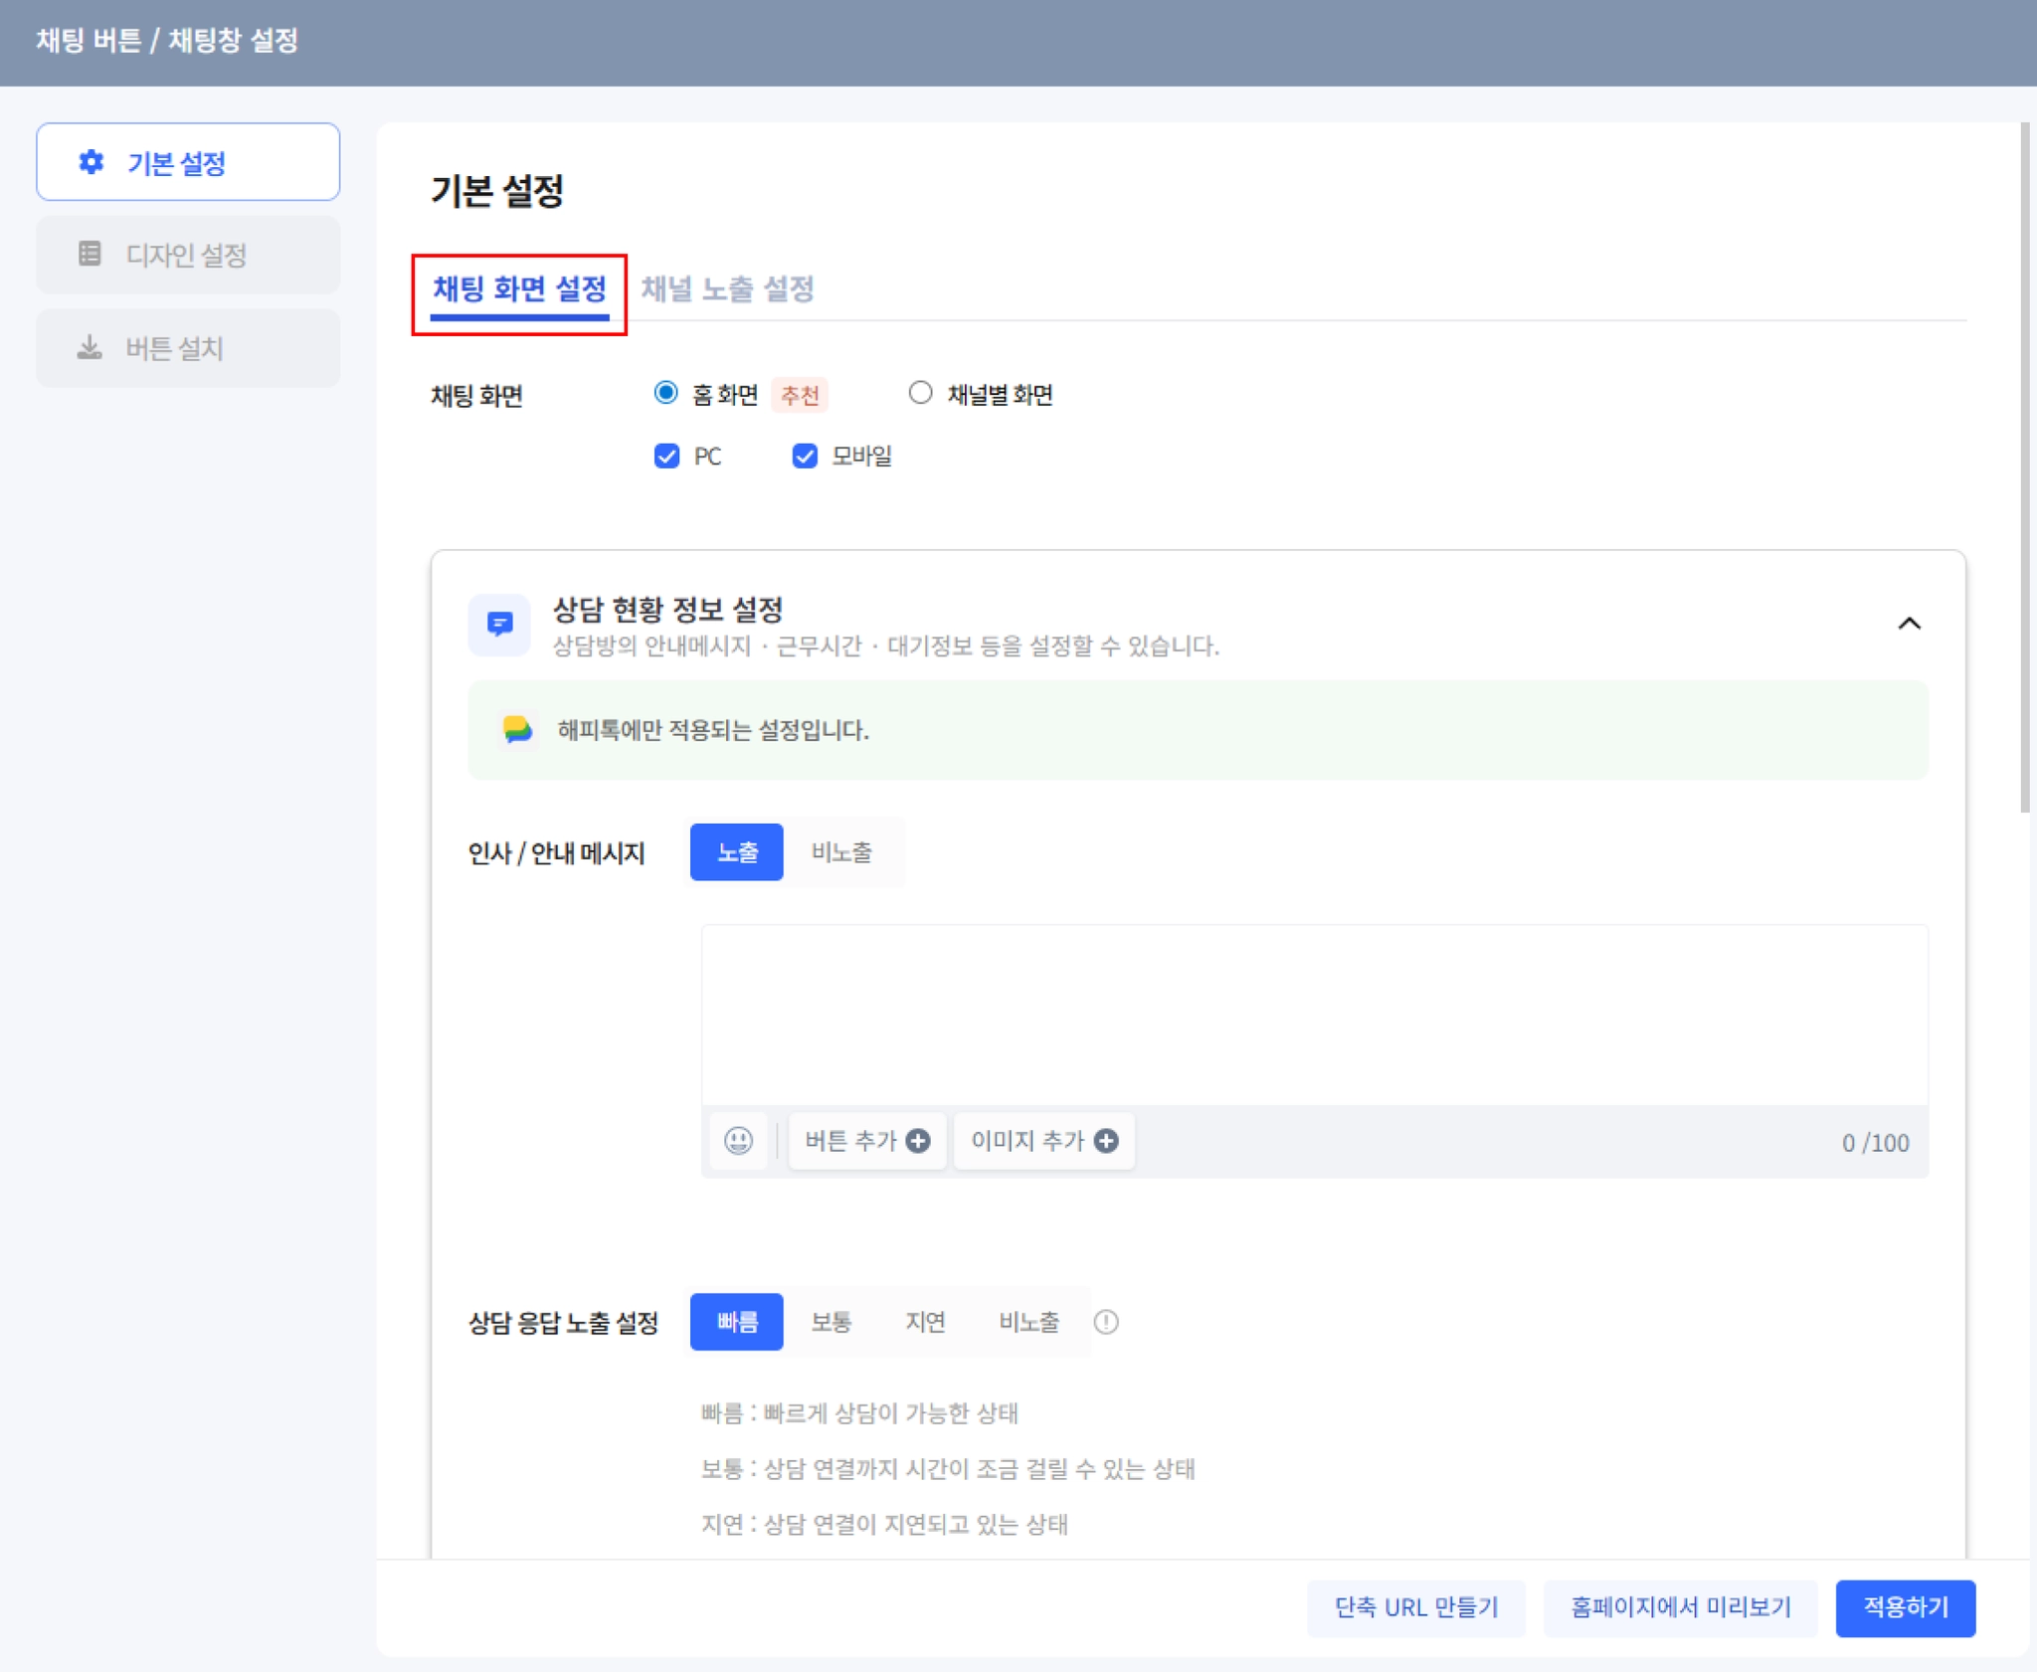The width and height of the screenshot is (2037, 1672).
Task: Uncheck the 모바일 checkbox
Action: pos(804,457)
